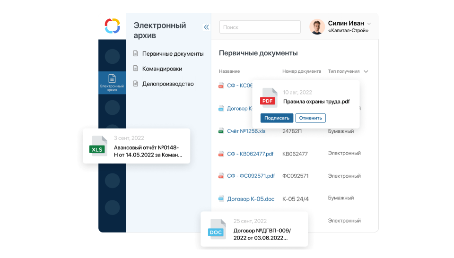Click the Подписать button
Viewport: 454px width, 258px height.
(x=277, y=118)
